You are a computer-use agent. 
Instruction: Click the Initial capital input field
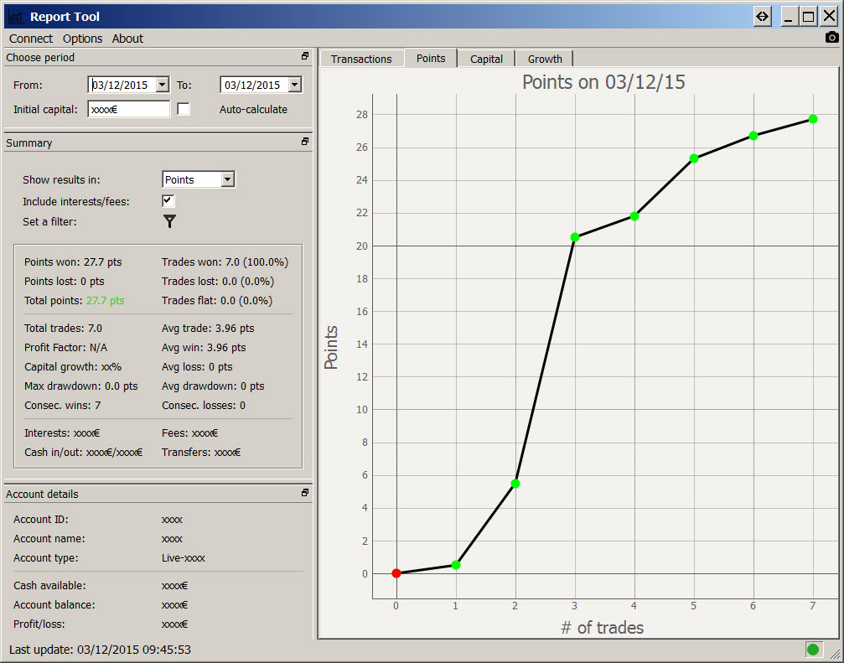click(x=128, y=109)
